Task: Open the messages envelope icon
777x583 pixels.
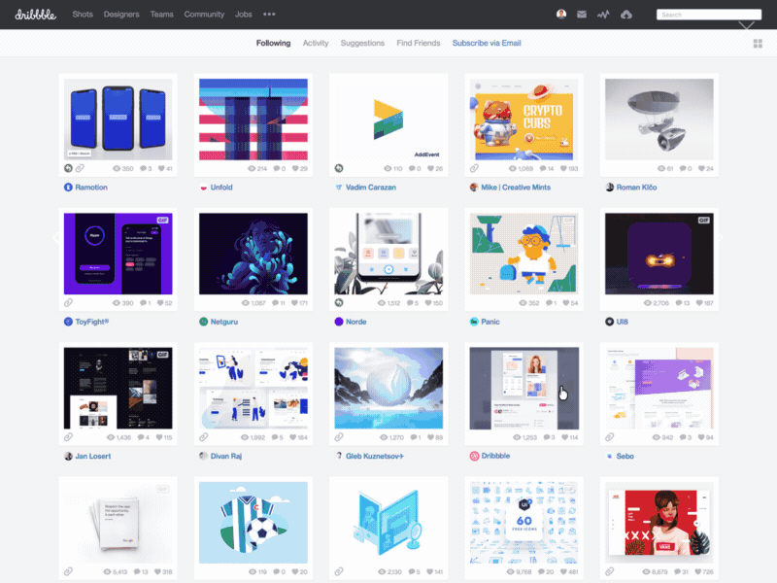Action: [582, 15]
